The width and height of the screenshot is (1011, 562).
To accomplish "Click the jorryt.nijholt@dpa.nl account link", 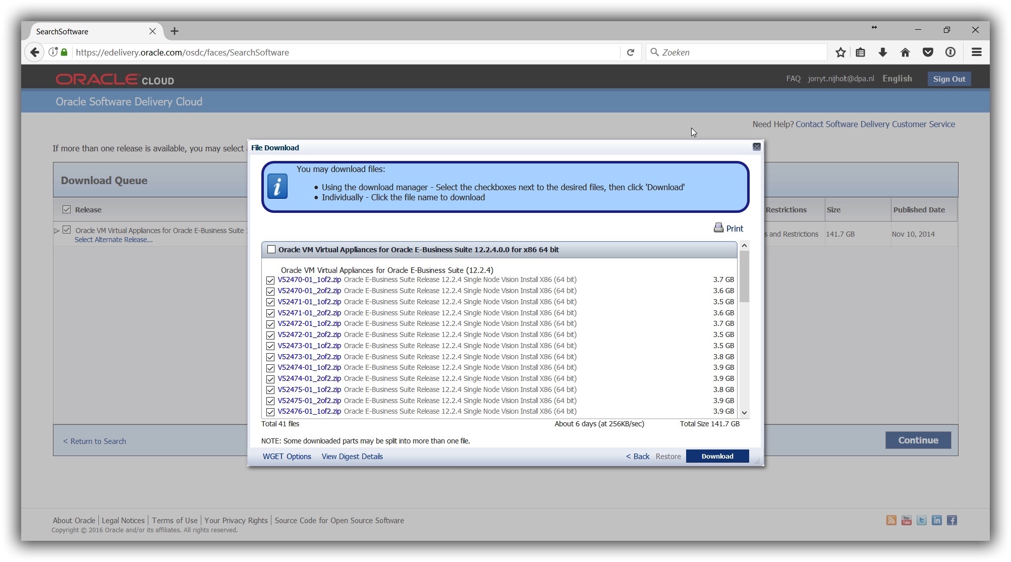I will pyautogui.click(x=841, y=79).
